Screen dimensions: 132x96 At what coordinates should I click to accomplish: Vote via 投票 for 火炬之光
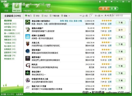(x=110, y=46)
